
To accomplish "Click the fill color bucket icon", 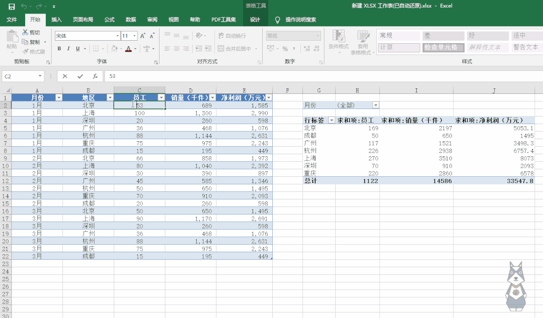I will coord(114,49).
